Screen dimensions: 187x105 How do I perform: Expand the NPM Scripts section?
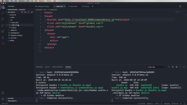click(x=12, y=101)
